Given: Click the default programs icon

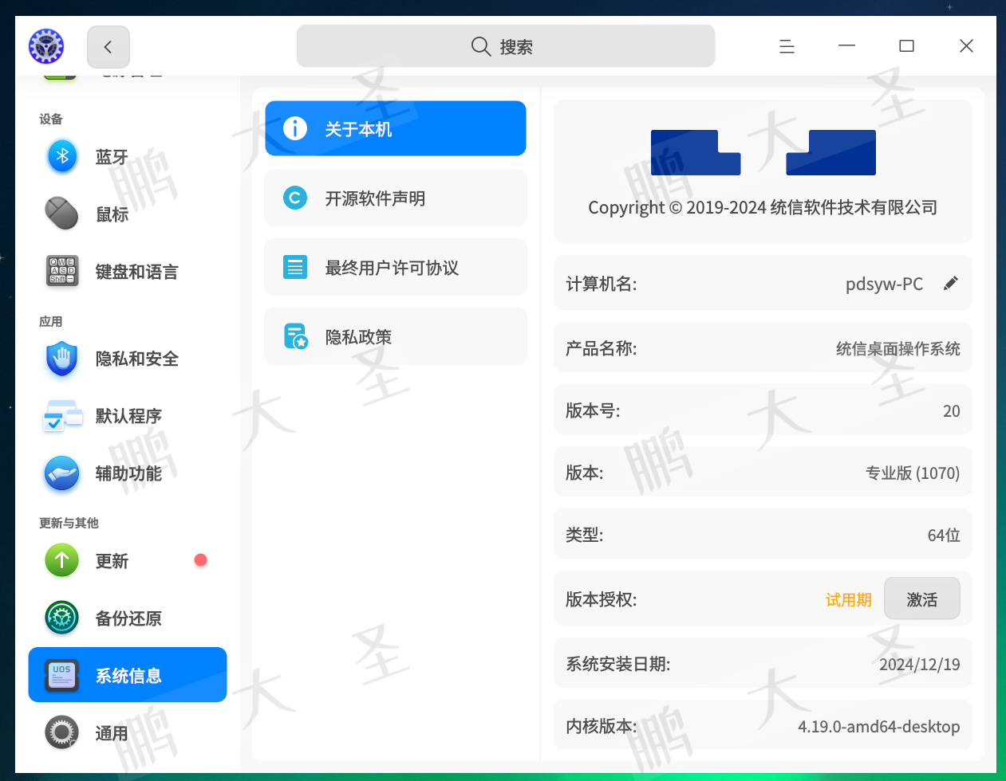Looking at the screenshot, I should tap(62, 416).
